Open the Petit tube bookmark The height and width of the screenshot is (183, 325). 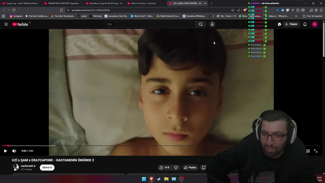[x=95, y=16]
